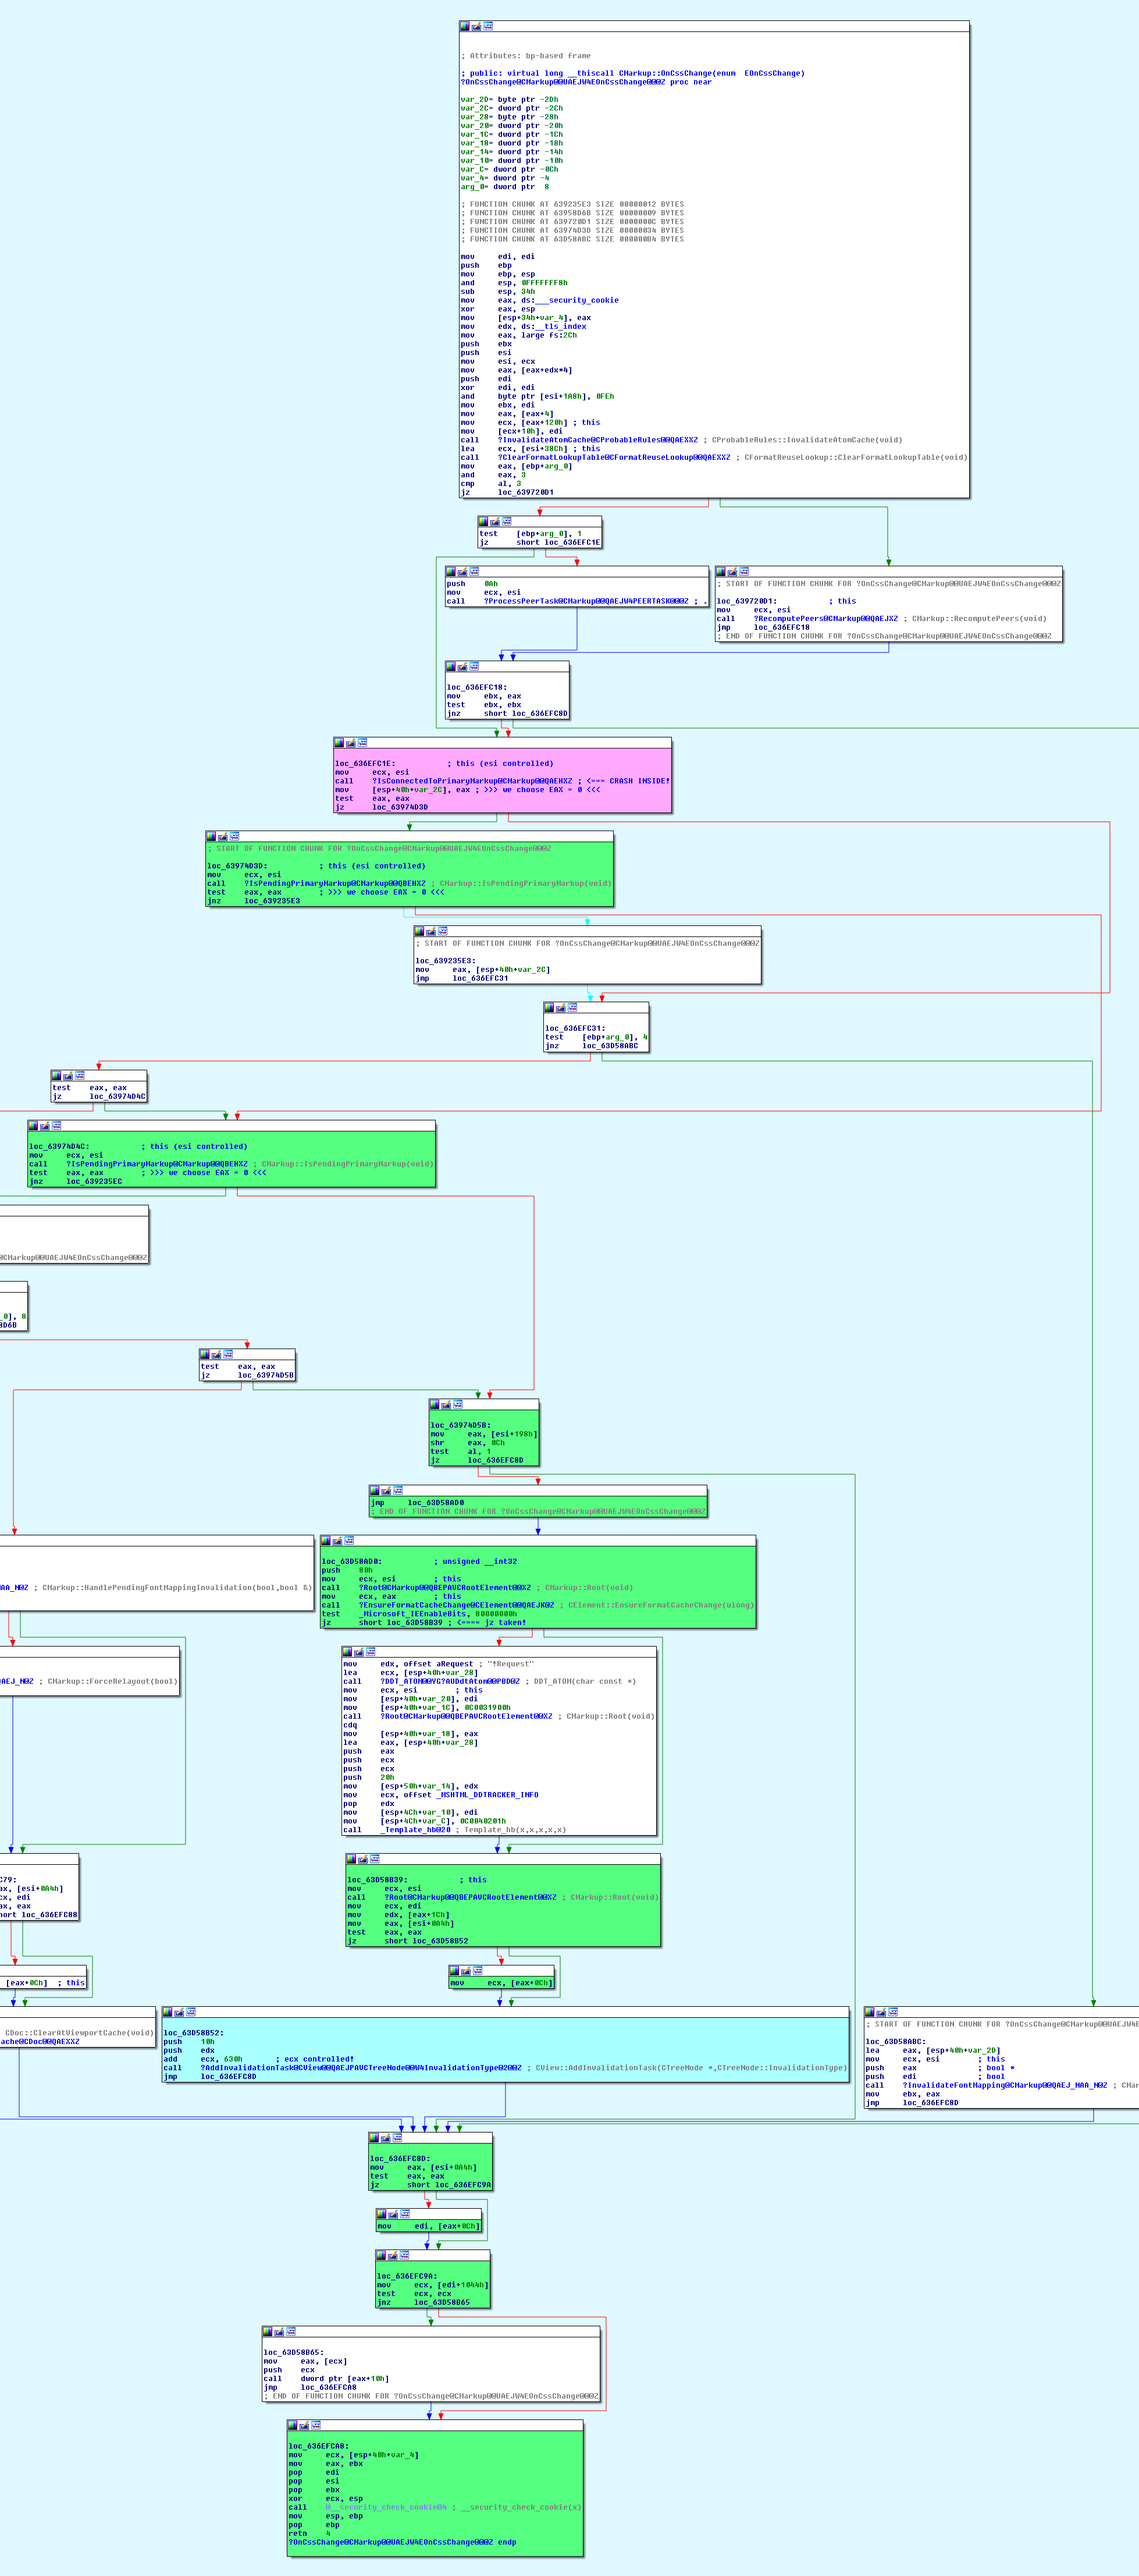Click the 'jz short loc_636EFC1E' instruction

click(x=539, y=542)
